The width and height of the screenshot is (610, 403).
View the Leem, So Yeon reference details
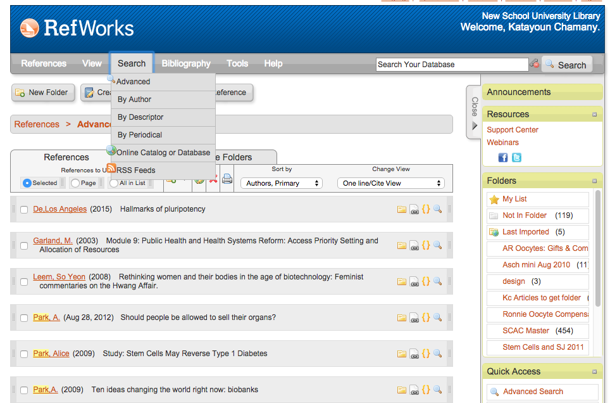[x=438, y=281]
